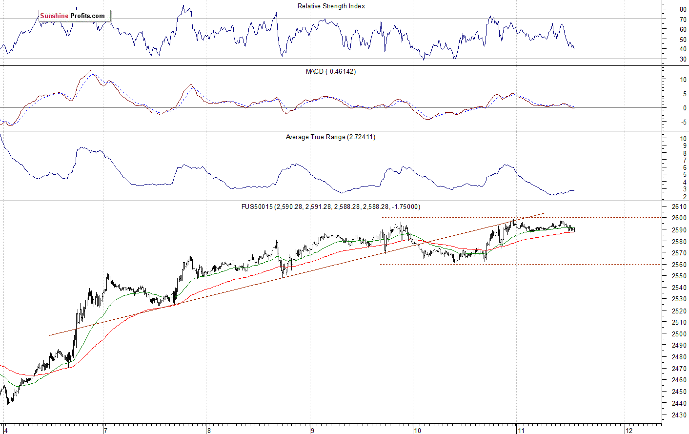Click the 2550 price axis value
Screen dimensions: 689x434
(x=679, y=276)
